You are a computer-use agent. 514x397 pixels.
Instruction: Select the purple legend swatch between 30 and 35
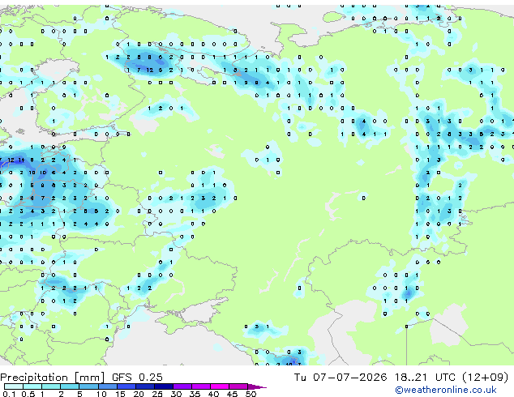[x=182, y=386]
